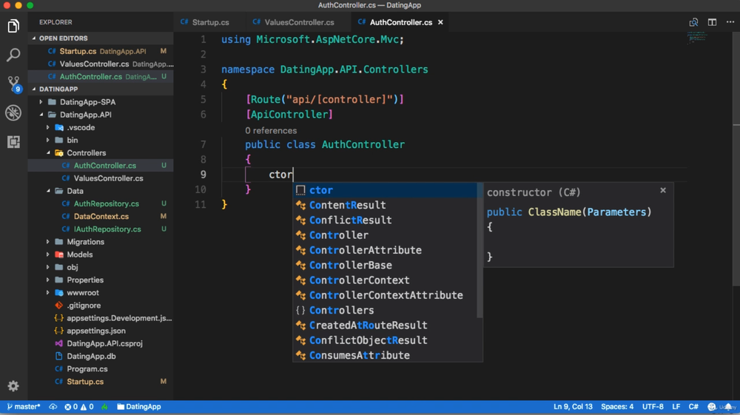Viewport: 740px width, 415px height.
Task: Expand the Models folder
Action: (101, 254)
